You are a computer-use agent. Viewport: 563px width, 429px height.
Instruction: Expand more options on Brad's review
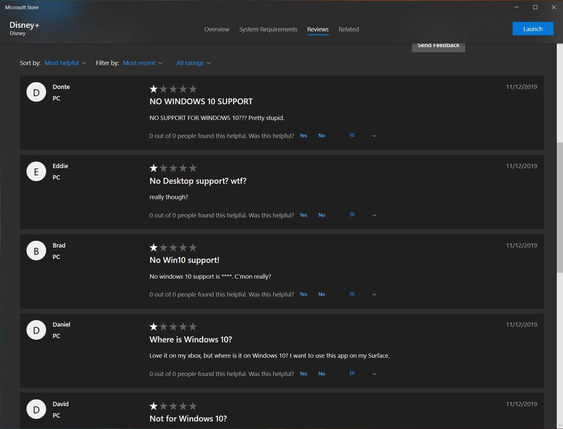[374, 294]
